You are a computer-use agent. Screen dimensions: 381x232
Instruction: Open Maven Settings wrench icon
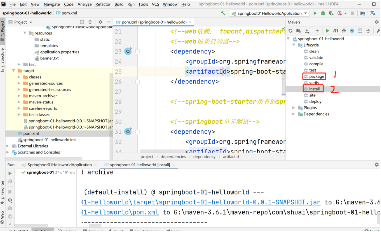pos(378,31)
